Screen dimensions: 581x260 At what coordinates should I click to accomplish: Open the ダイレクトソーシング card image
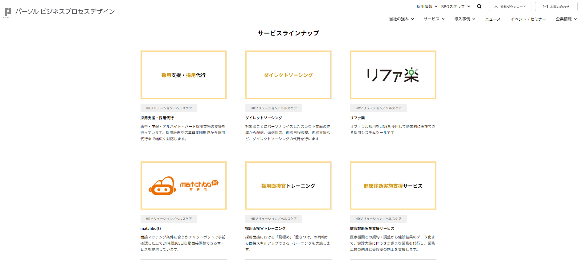pos(288,75)
